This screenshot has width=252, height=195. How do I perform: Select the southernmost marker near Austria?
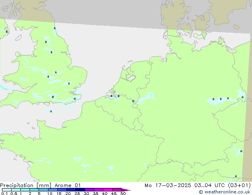pos(236,176)
